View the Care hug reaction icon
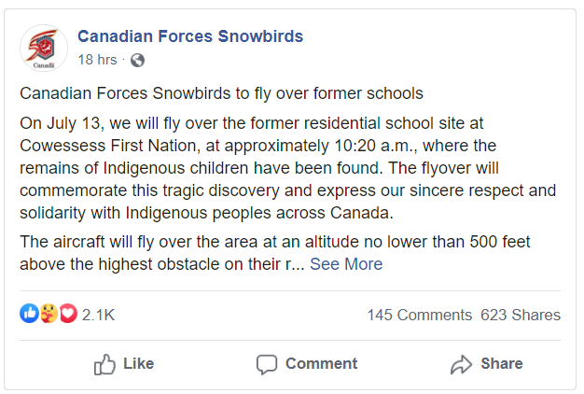Screen dimensions: 584x394 pyautogui.click(x=49, y=313)
